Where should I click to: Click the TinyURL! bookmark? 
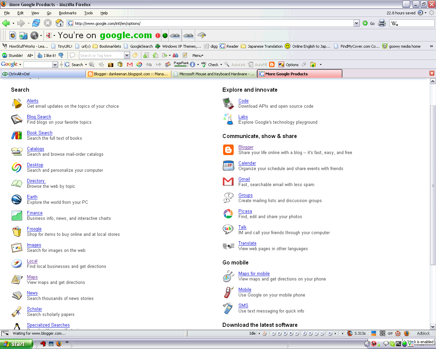tap(62, 46)
